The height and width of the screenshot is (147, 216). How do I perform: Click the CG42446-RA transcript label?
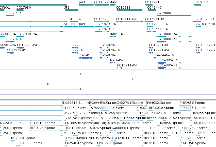click(158, 29)
